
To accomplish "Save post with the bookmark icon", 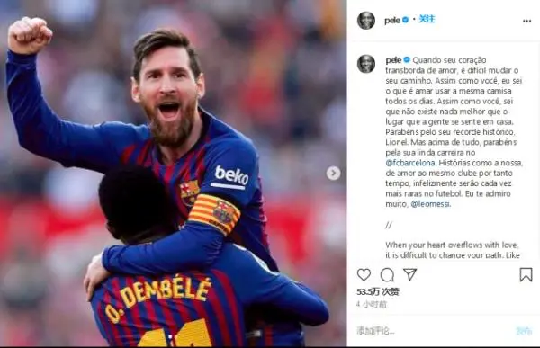I will (x=526, y=274).
